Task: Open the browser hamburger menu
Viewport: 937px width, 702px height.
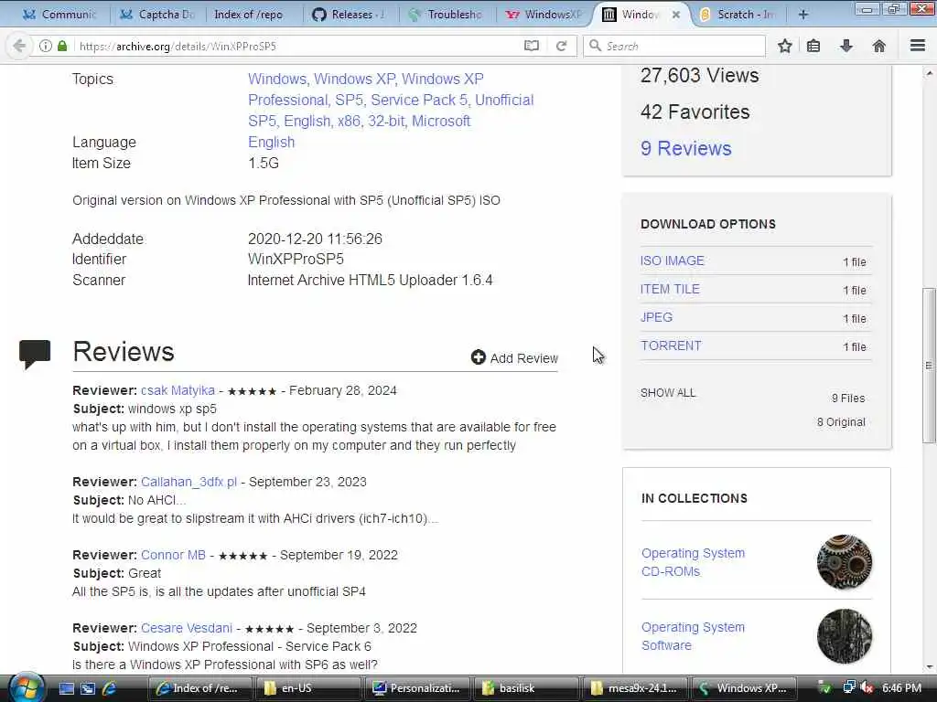Action: [x=918, y=46]
